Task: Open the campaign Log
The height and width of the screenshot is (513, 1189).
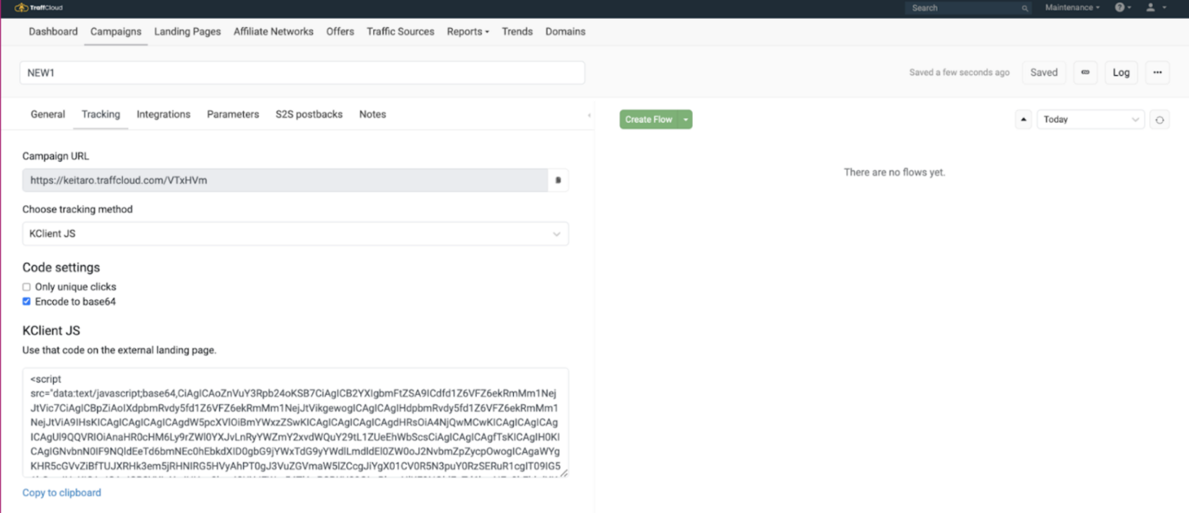Action: (x=1121, y=72)
